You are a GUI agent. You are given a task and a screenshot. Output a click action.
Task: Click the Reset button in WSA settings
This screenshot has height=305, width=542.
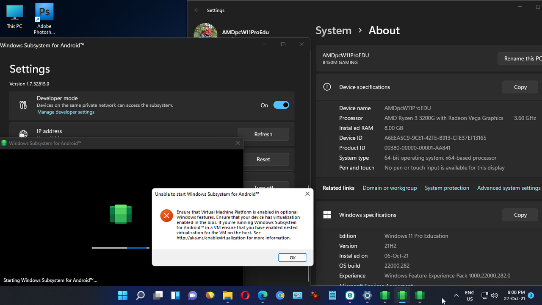coord(263,159)
